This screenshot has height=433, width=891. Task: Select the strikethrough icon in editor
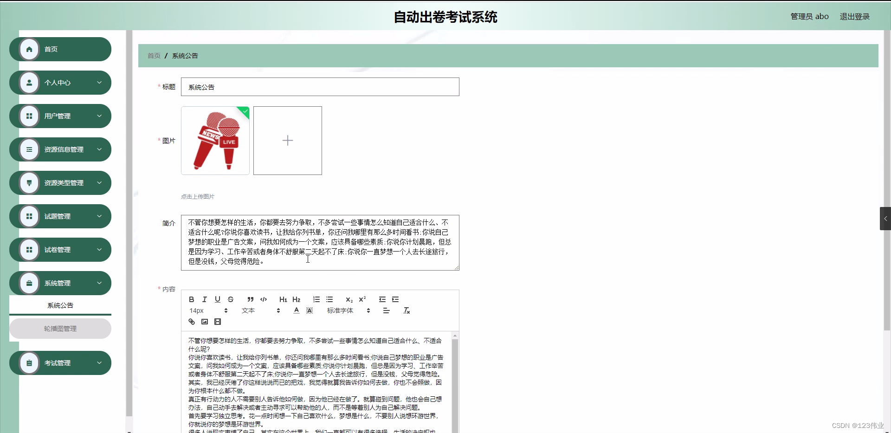(231, 299)
